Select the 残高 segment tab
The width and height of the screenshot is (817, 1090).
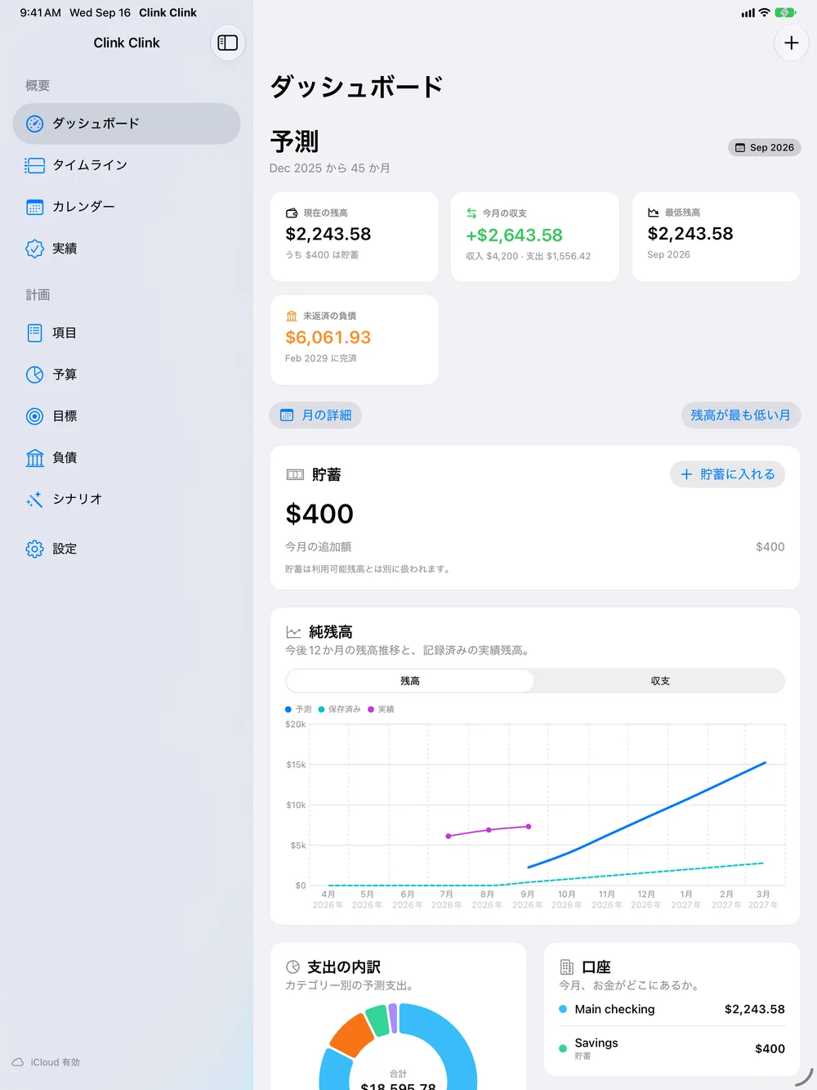(x=410, y=681)
